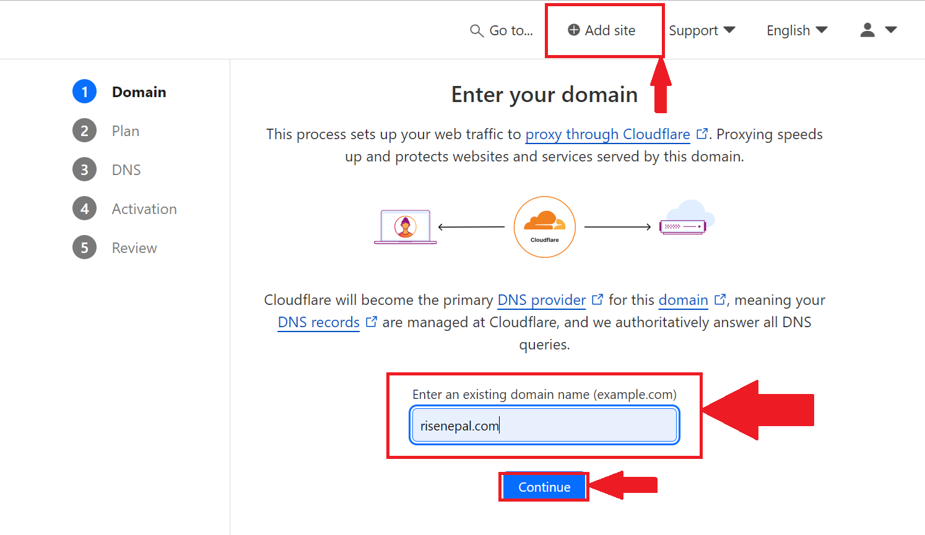
Task: Select the Activation step in the sidebar
Action: pyautogui.click(x=144, y=208)
